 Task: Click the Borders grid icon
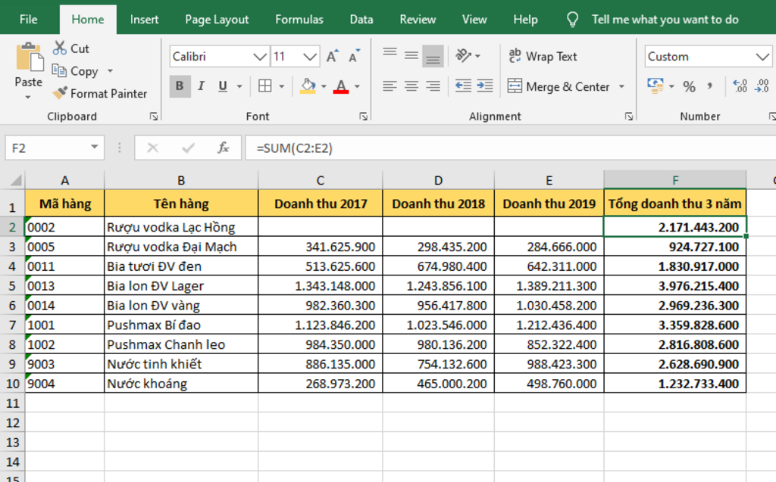click(264, 86)
